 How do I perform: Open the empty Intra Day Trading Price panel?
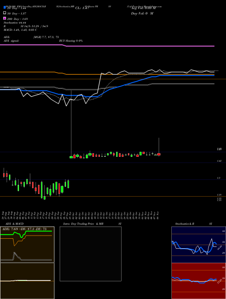tap(90, 254)
